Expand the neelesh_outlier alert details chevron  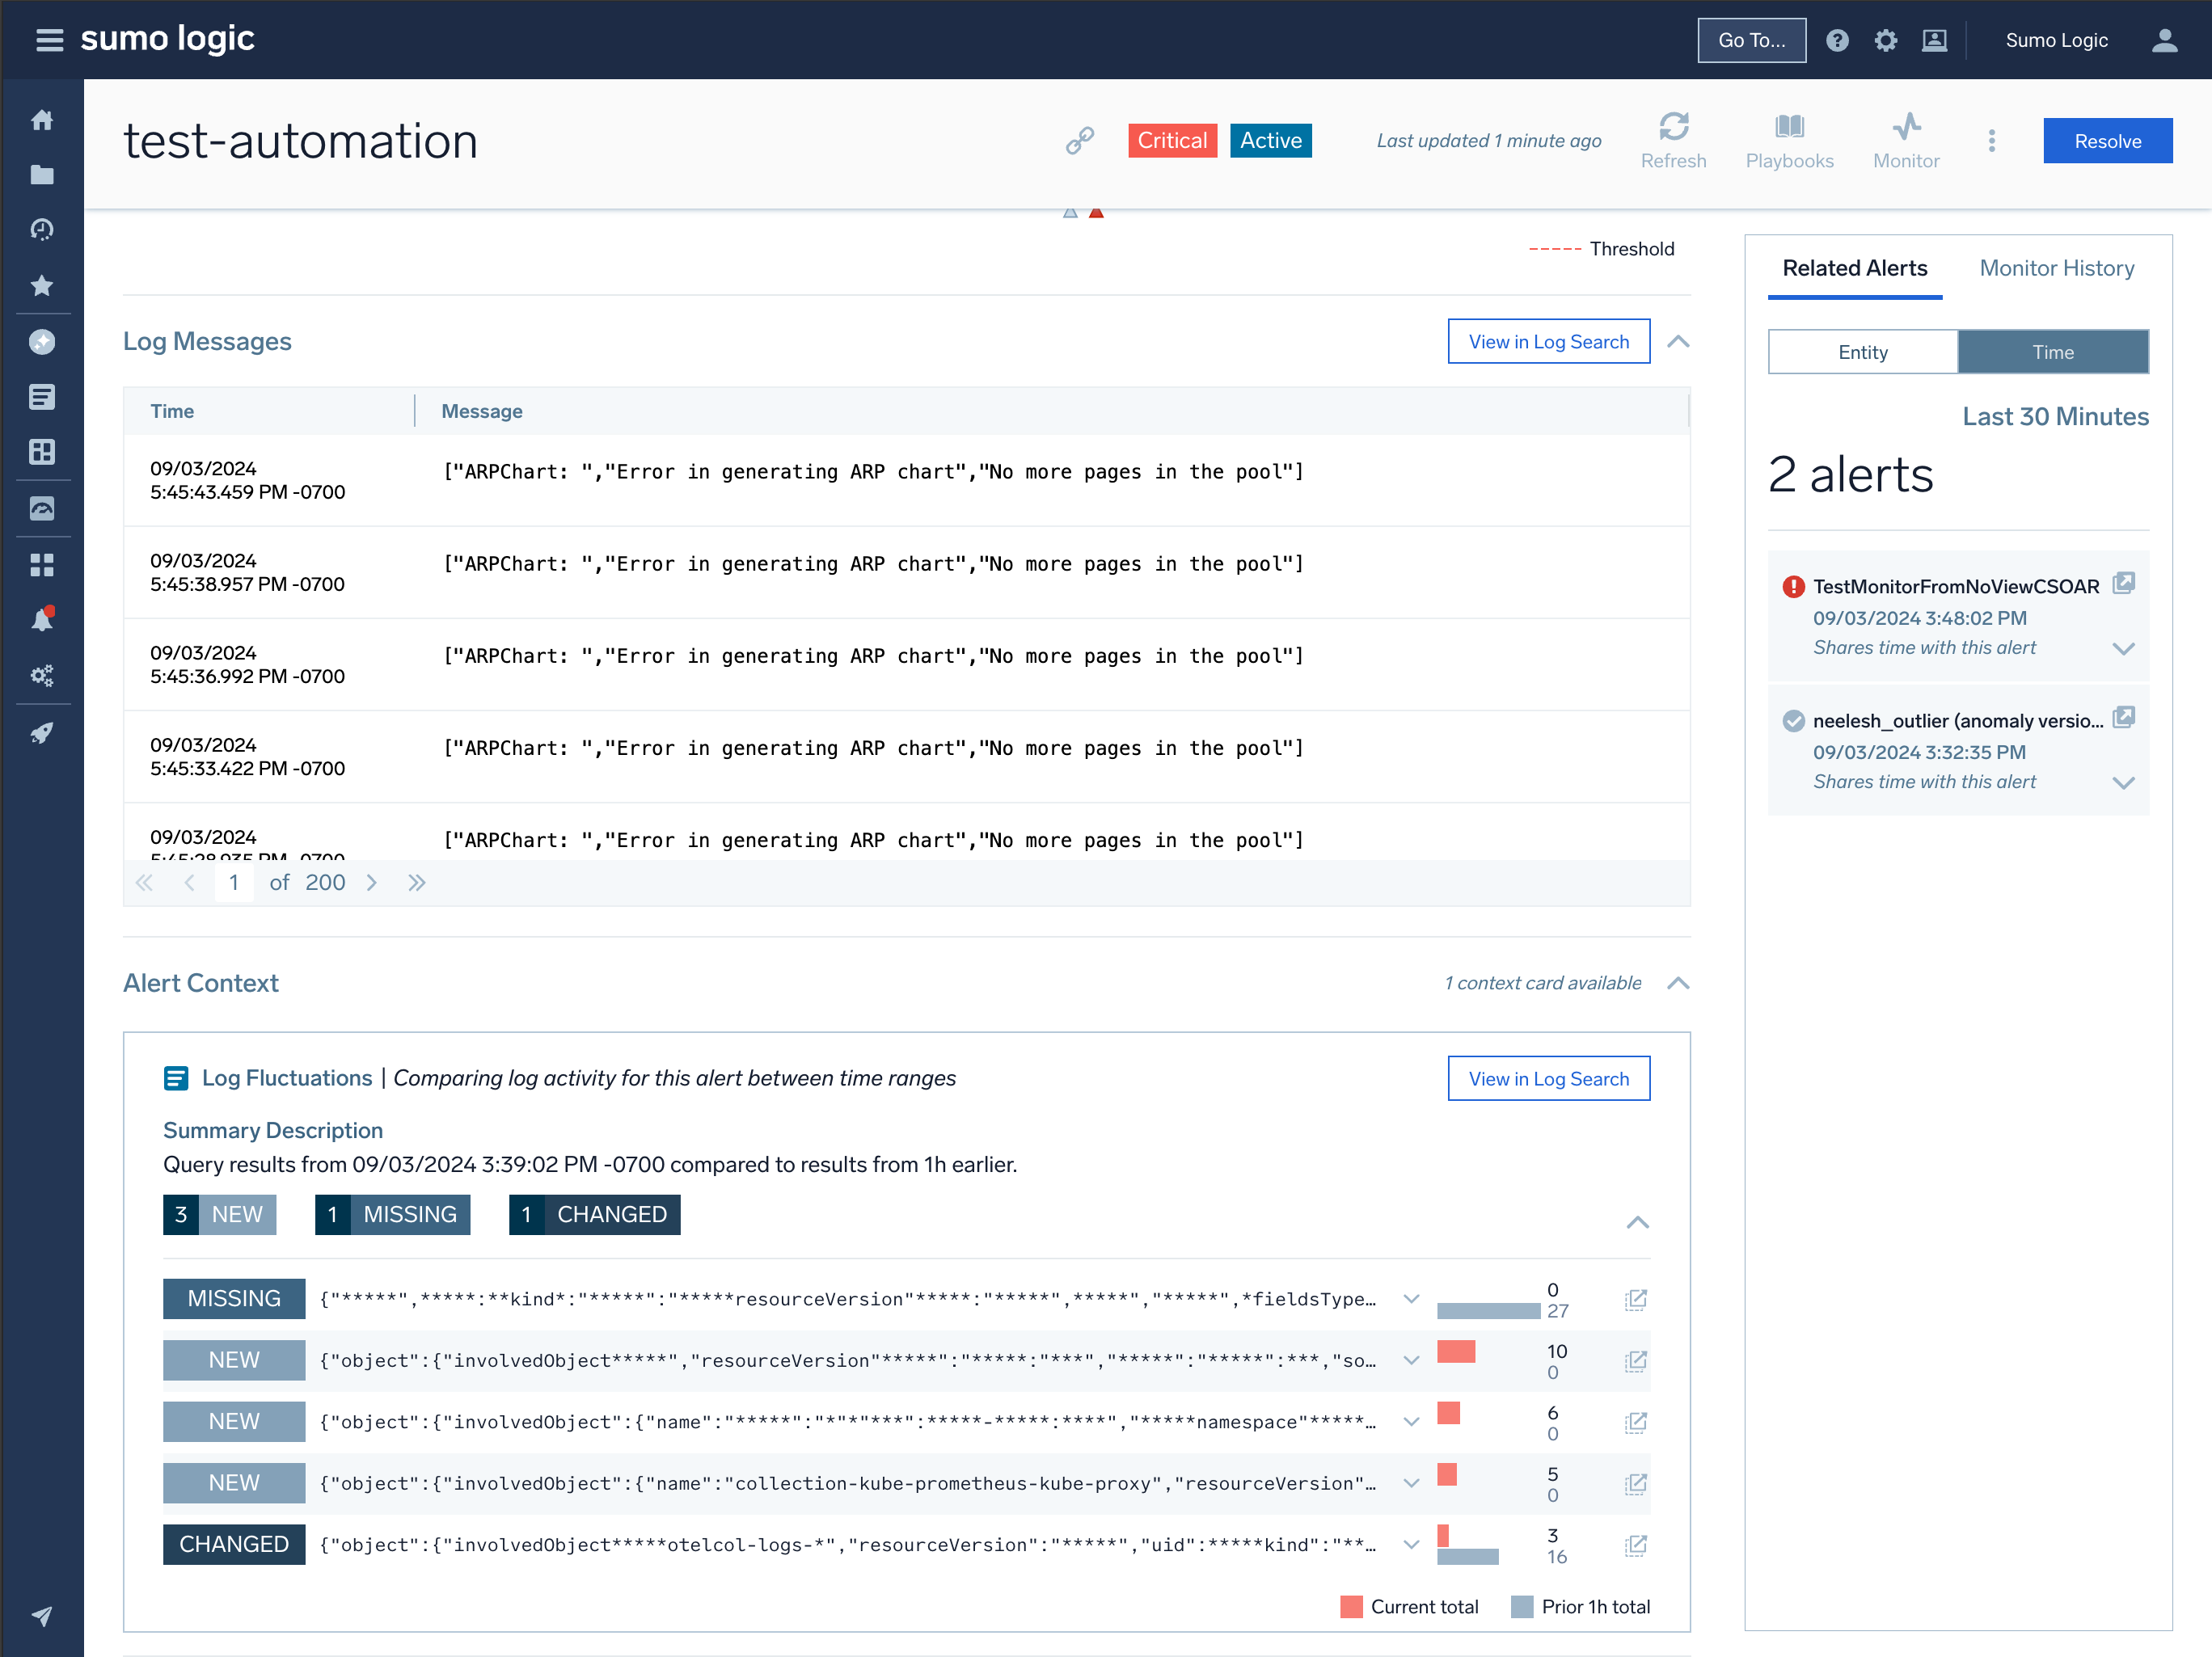point(2123,783)
